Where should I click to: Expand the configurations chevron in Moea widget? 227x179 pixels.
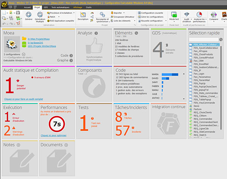24,54
